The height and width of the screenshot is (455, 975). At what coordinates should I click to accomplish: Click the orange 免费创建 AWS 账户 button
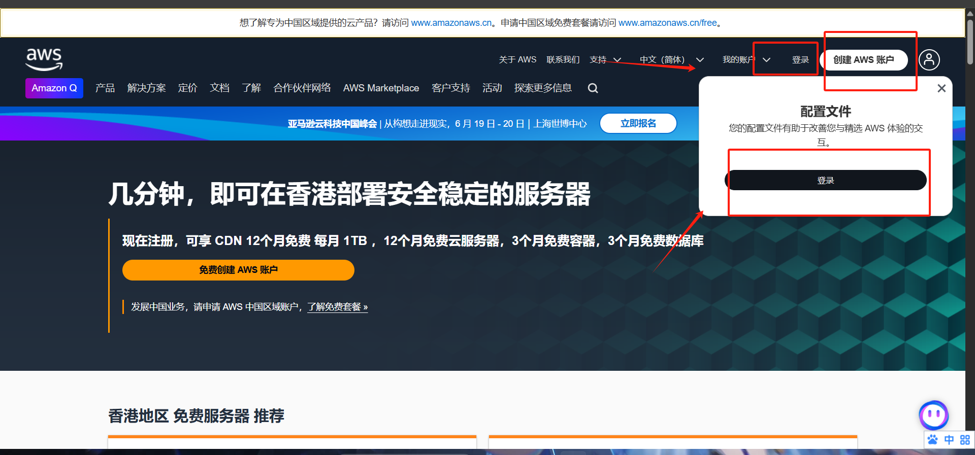tap(238, 270)
